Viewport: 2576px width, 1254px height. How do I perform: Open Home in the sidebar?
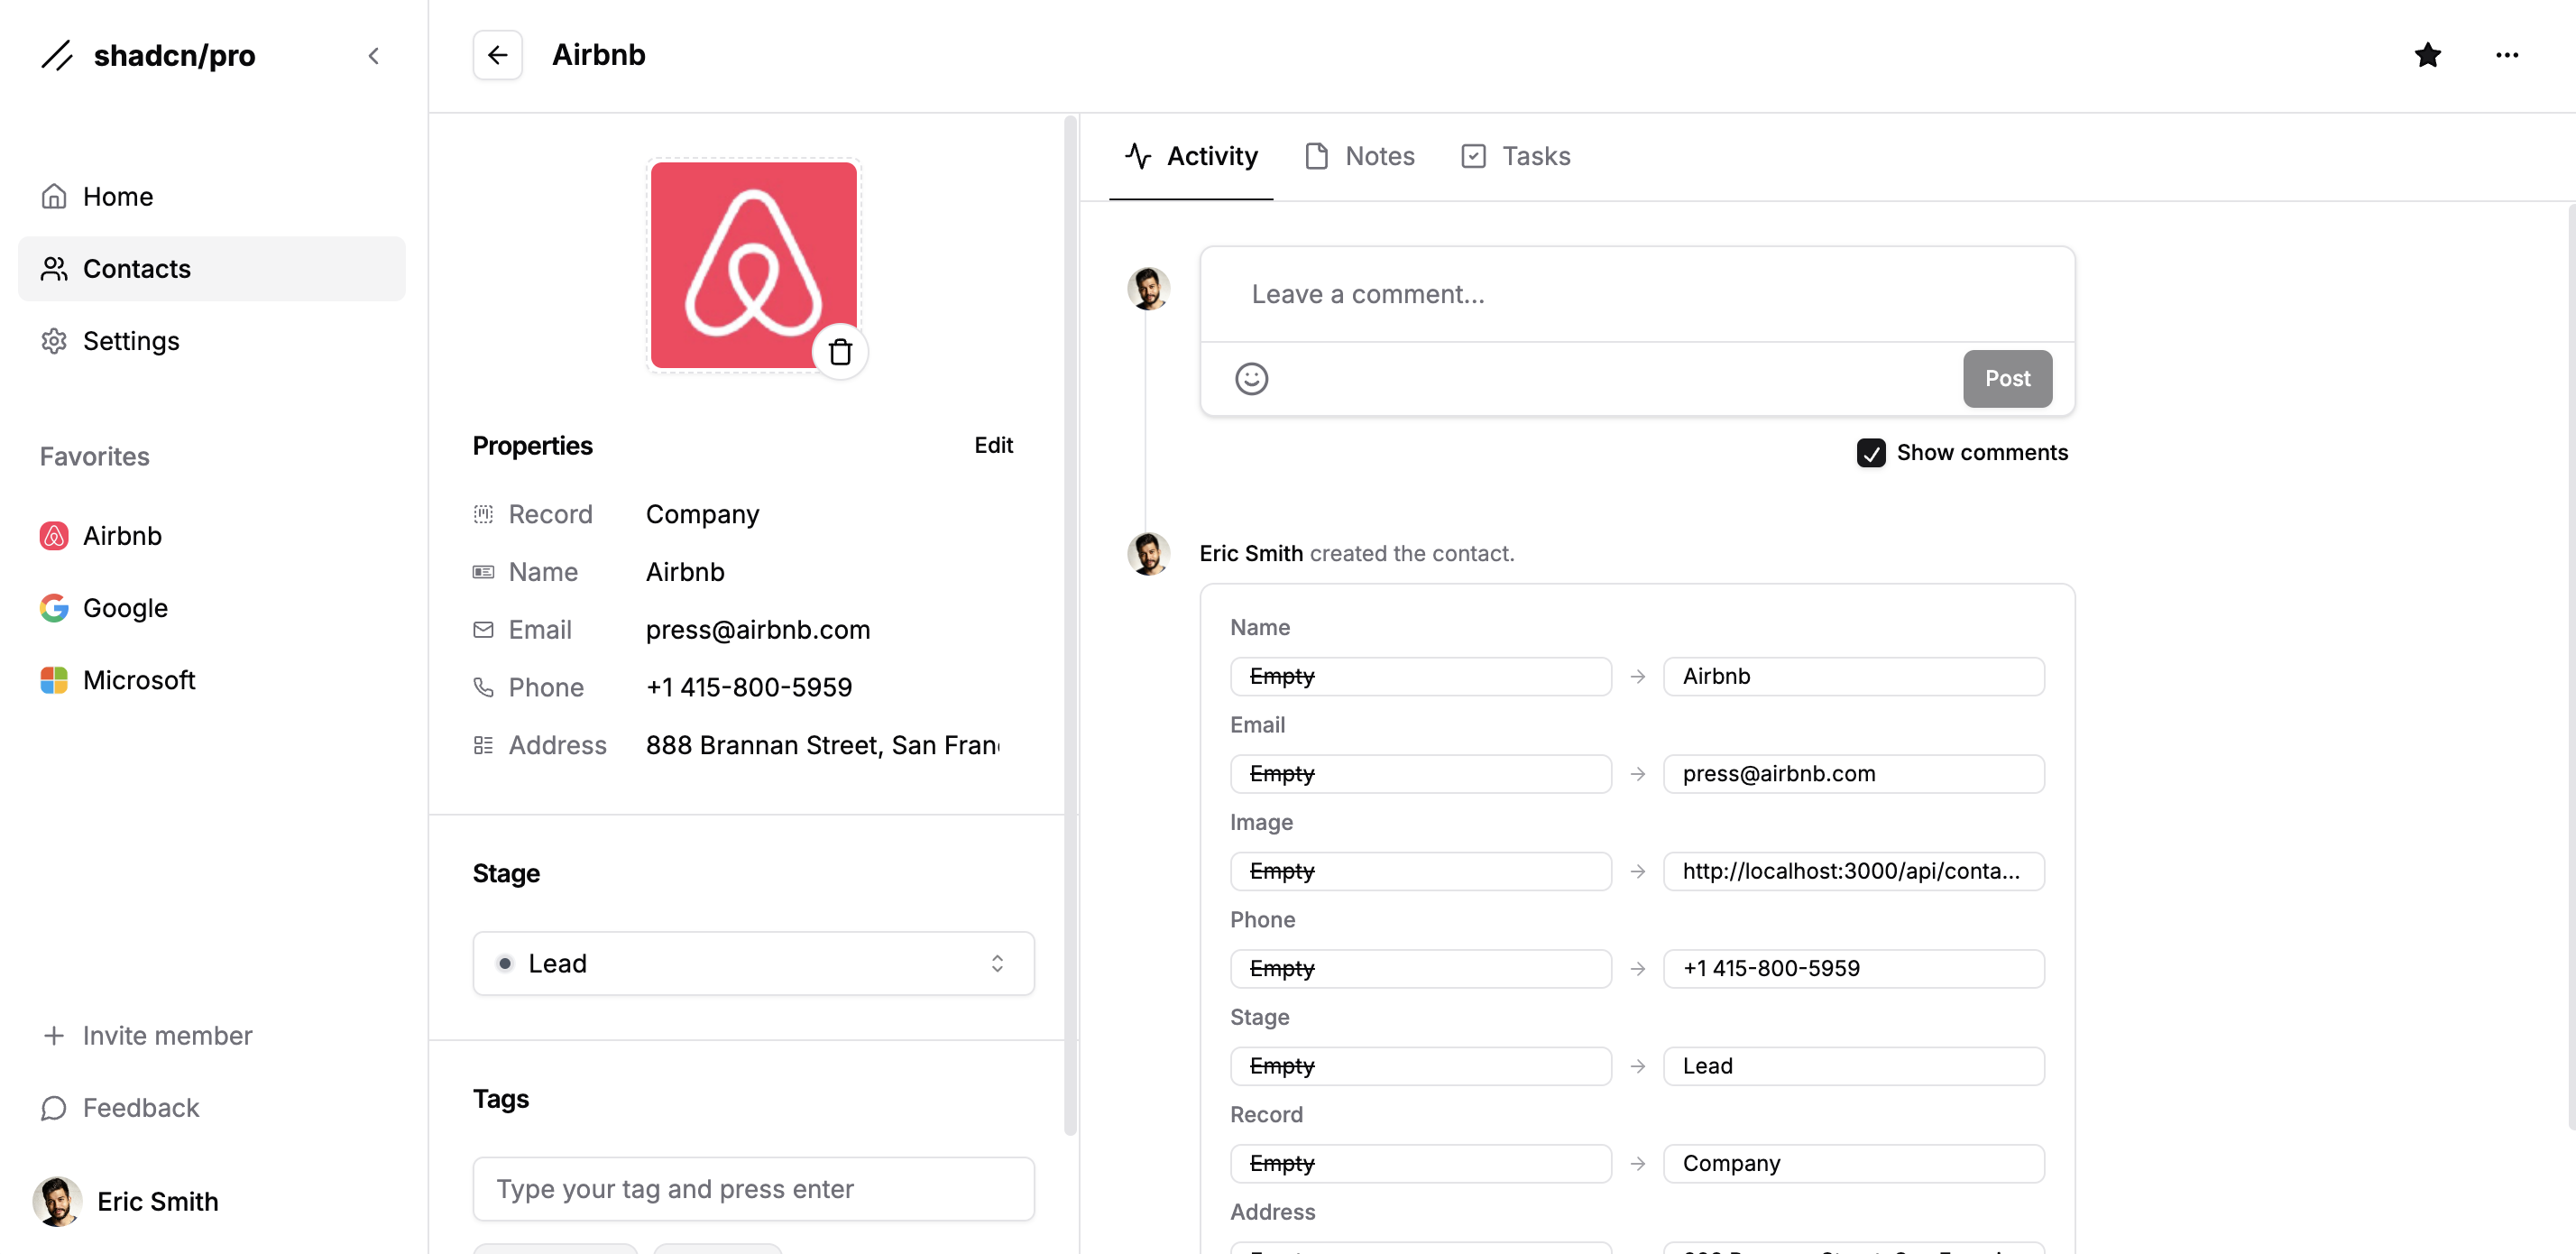click(212, 197)
